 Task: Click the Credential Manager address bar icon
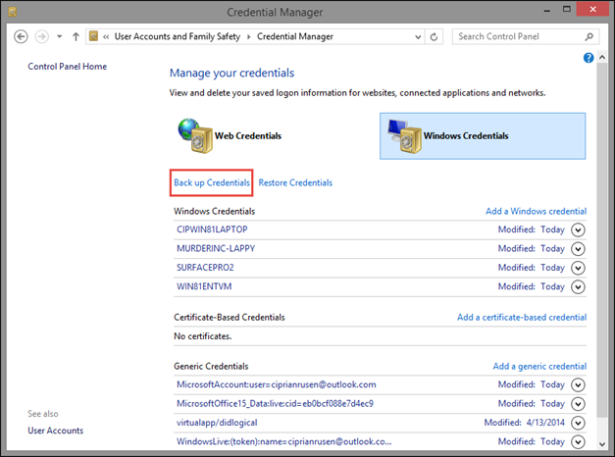point(93,36)
